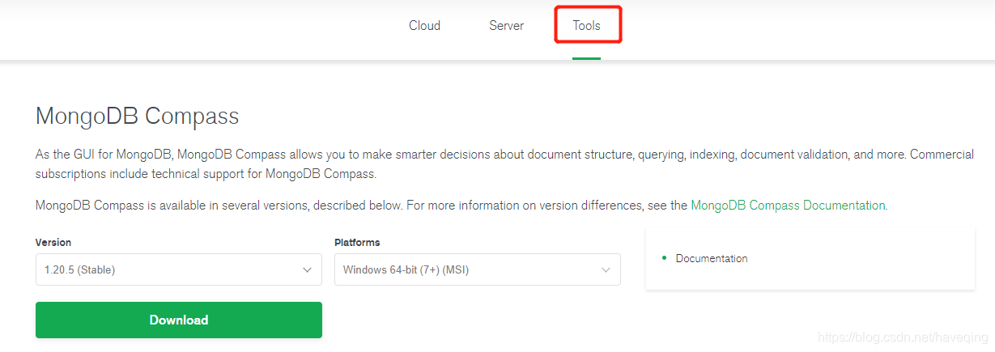Open the Platforms dropdown showing Windows 64-bit
Screen dimensions: 995x352
coord(477,269)
